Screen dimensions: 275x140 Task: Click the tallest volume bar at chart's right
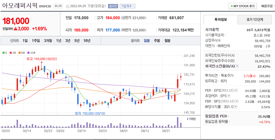tap(178, 122)
